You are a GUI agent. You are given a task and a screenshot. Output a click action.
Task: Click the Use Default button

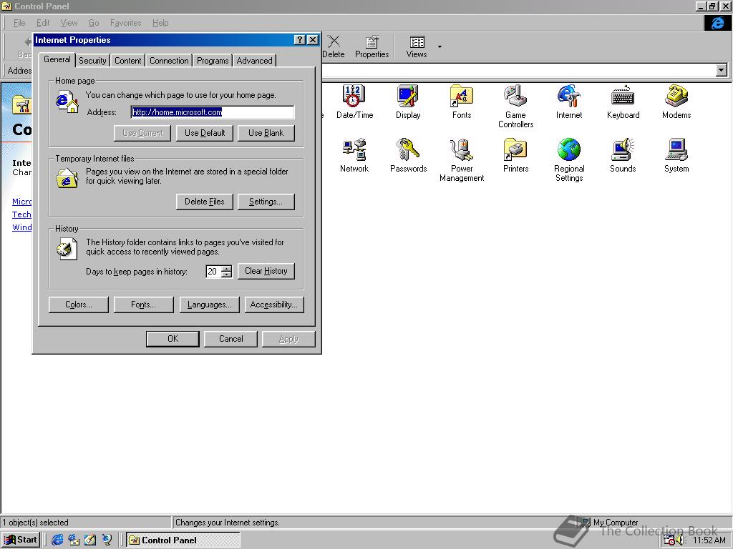tap(205, 133)
